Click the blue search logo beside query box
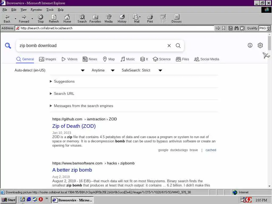The image size is (272, 204). click(x=8, y=46)
